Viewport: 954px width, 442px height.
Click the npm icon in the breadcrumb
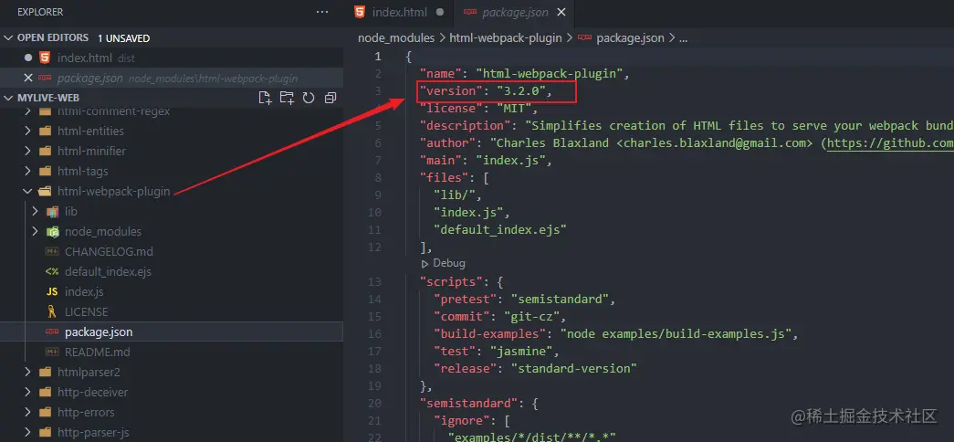[x=584, y=37]
